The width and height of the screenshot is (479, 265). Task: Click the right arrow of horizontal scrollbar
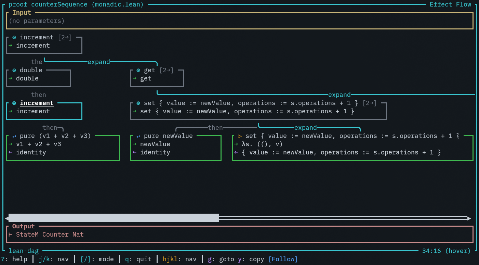point(469,218)
